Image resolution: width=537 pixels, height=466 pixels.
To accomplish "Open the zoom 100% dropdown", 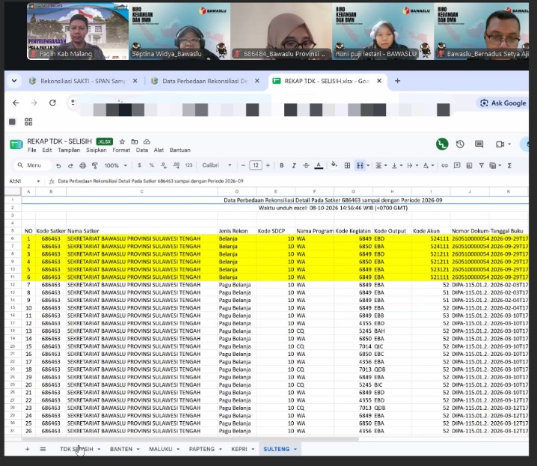I will point(116,165).
